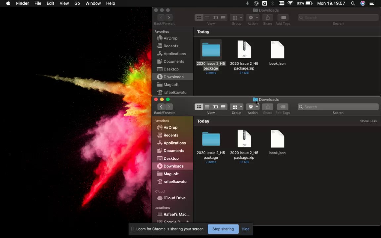This screenshot has width=381, height=238.
Task: Click the microphone icon in menu bar
Action: tap(247, 3)
